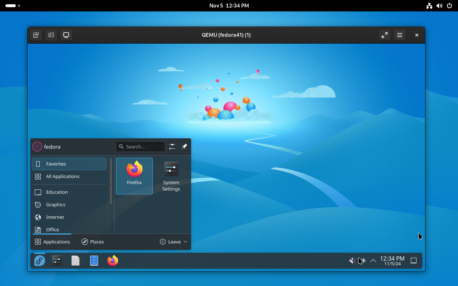Open the GNOME clock showing Nov 5
The image size is (458, 286).
tap(229, 6)
